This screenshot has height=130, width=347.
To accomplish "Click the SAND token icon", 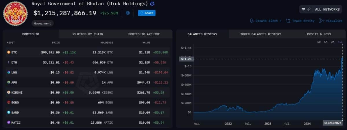I will 9,112.
